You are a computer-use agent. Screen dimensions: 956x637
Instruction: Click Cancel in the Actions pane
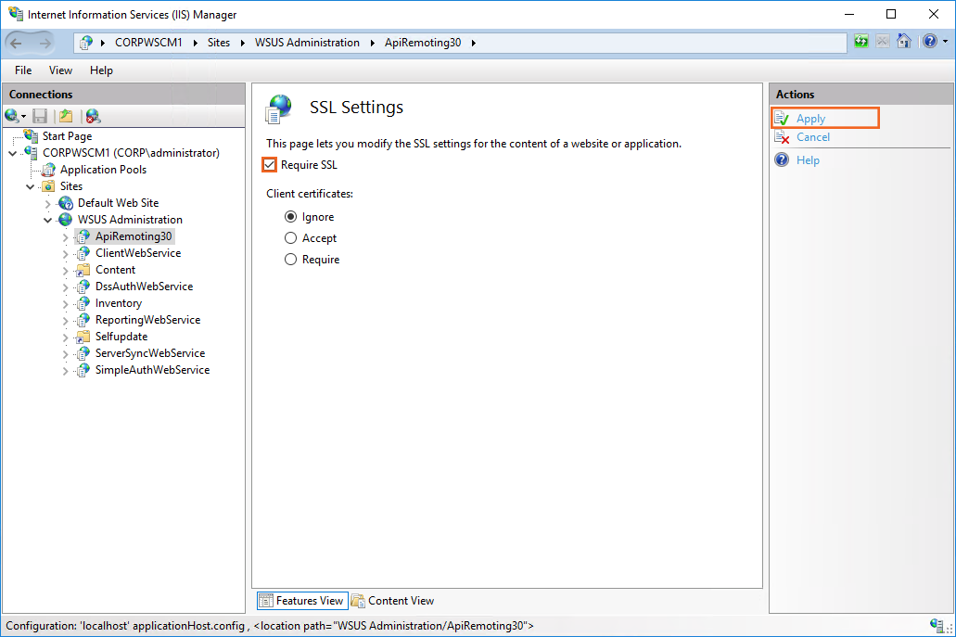click(x=813, y=137)
